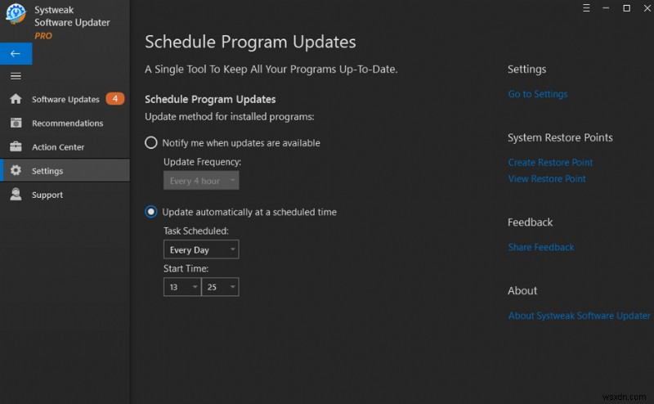
Task: Click the blue back arrow button
Action: click(x=16, y=53)
